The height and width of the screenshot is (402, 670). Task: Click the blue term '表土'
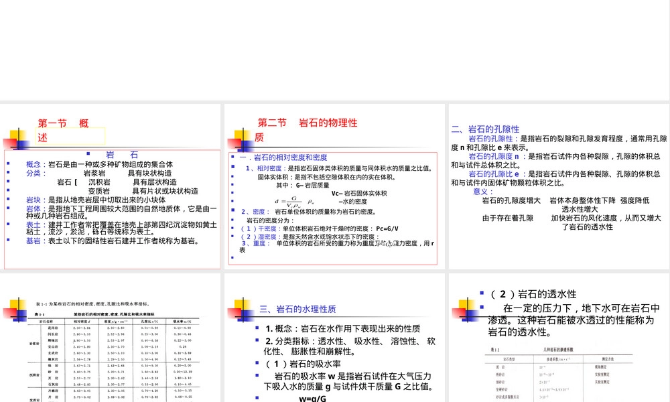(33, 224)
